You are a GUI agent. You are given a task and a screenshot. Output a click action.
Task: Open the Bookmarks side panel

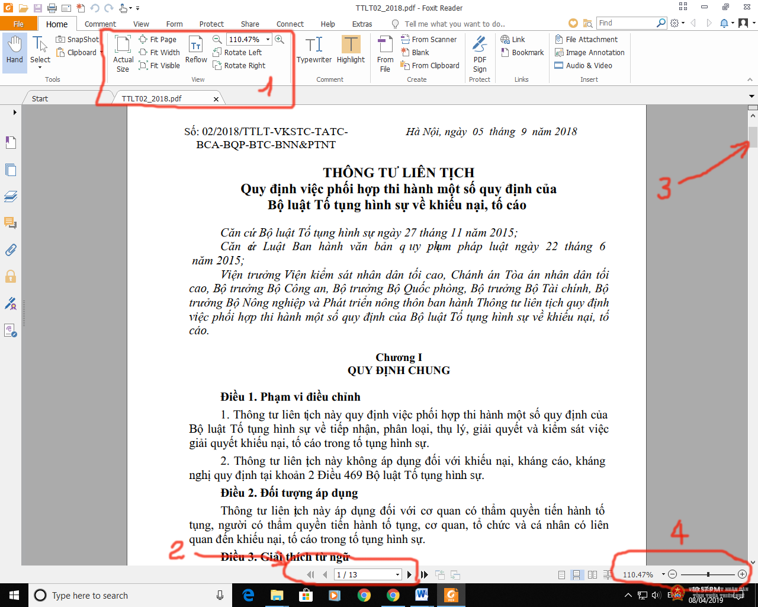click(11, 142)
